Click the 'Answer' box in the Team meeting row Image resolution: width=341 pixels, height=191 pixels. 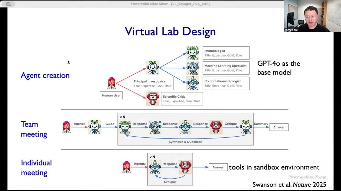coord(279,127)
